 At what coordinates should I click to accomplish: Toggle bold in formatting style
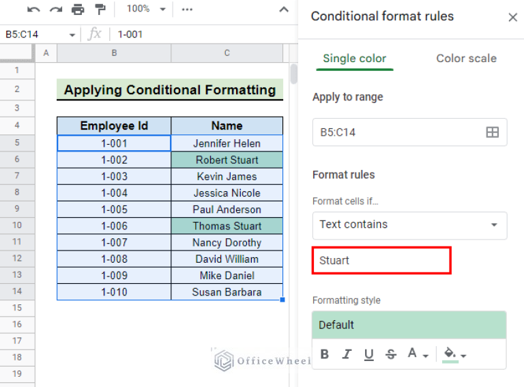[325, 354]
